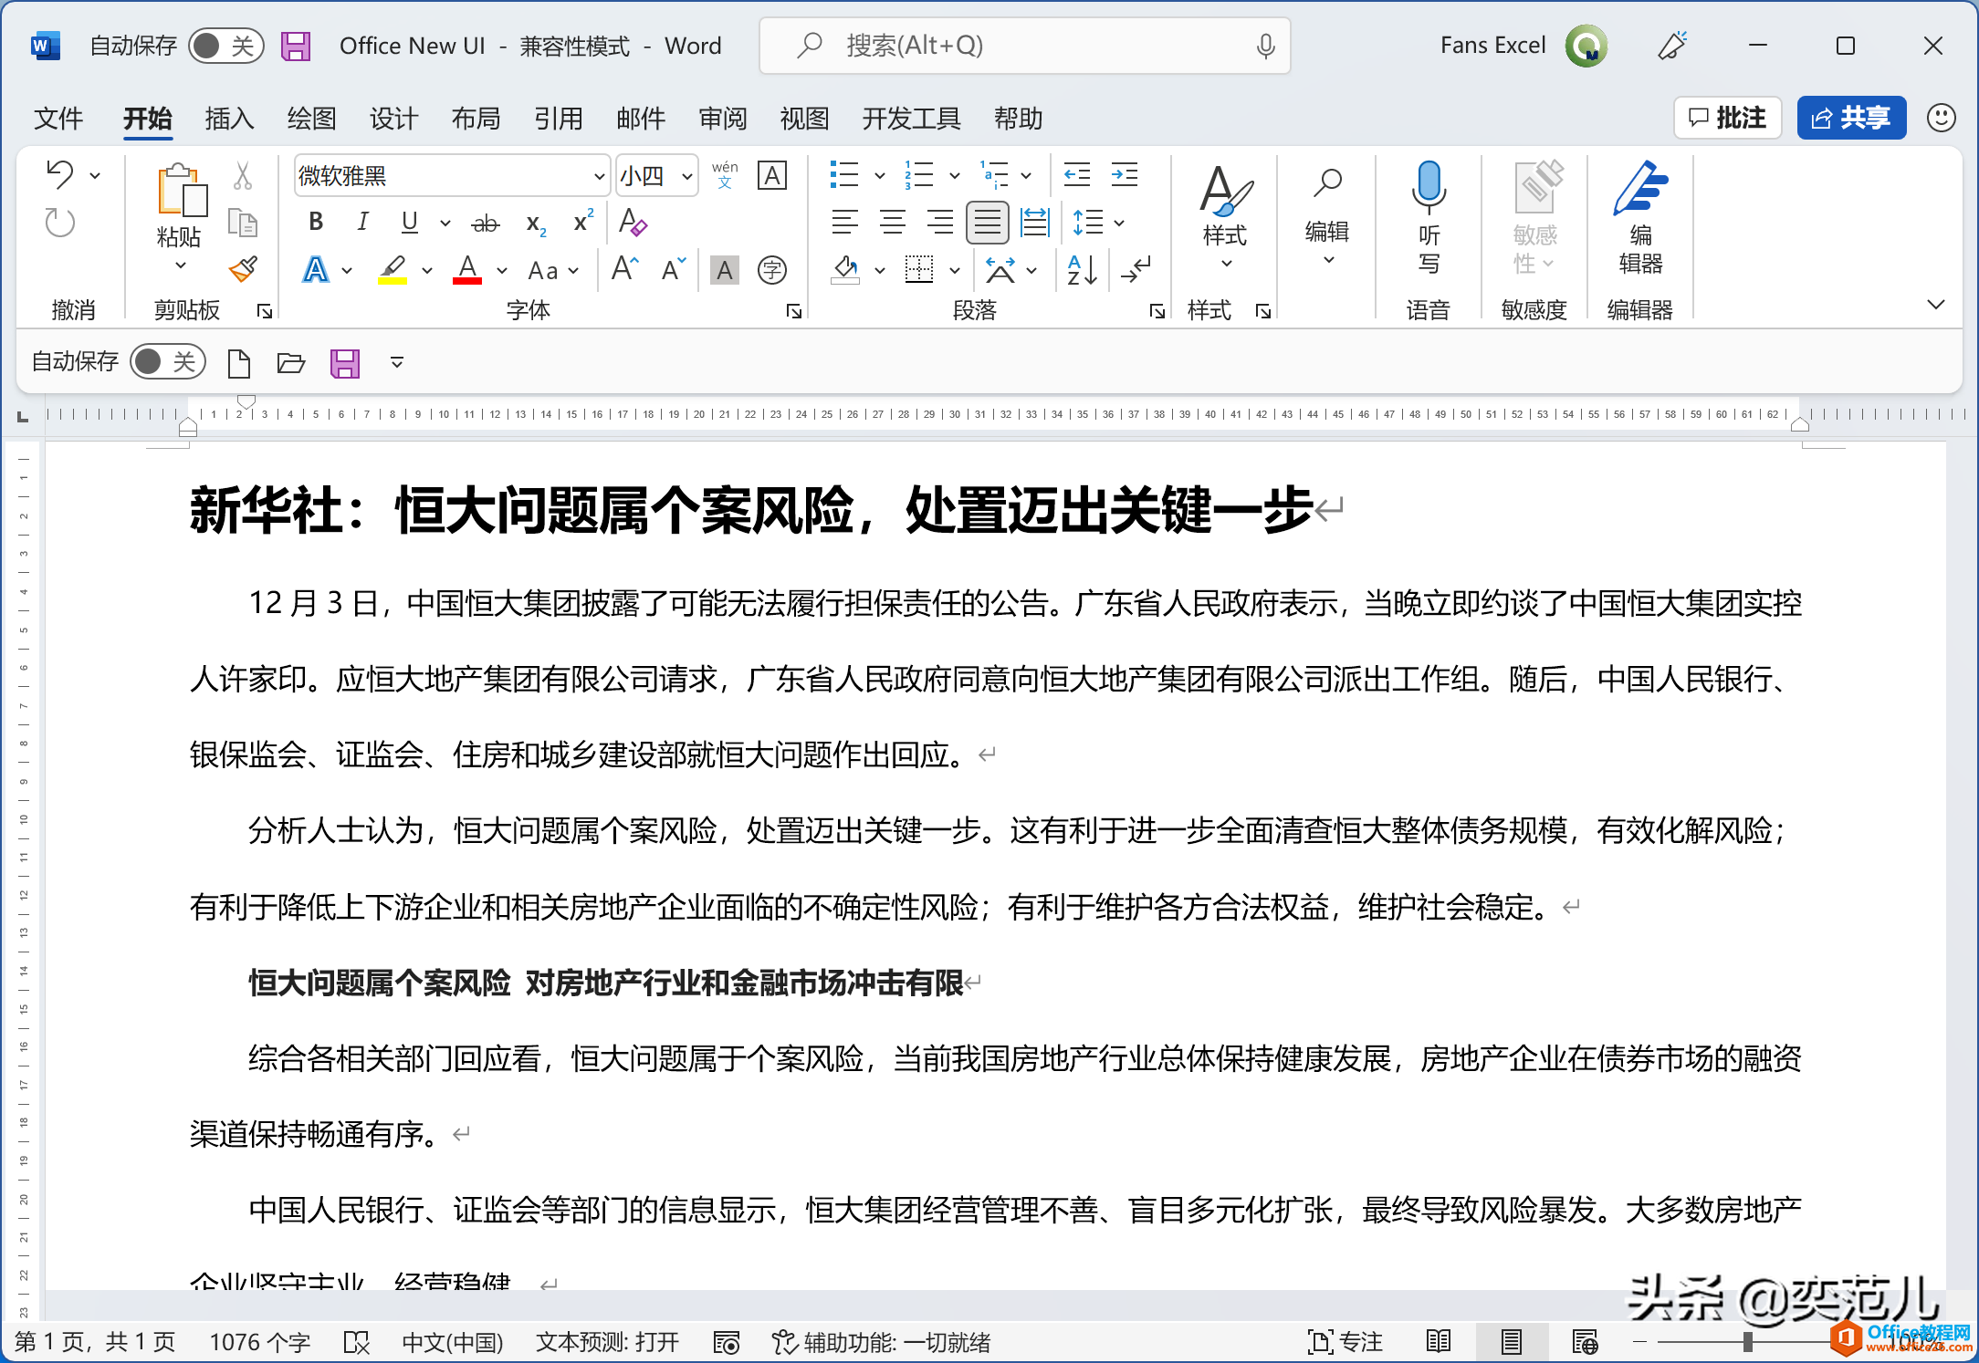
Task: Expand the numbered list dropdown arrow
Action: (x=955, y=175)
